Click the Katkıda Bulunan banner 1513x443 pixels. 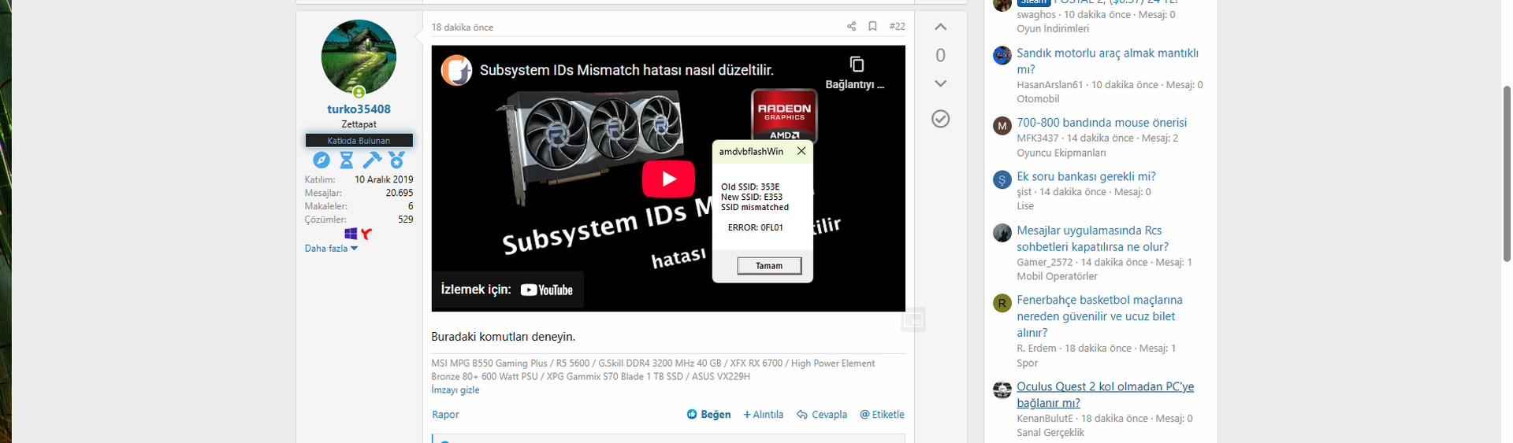pyautogui.click(x=359, y=140)
